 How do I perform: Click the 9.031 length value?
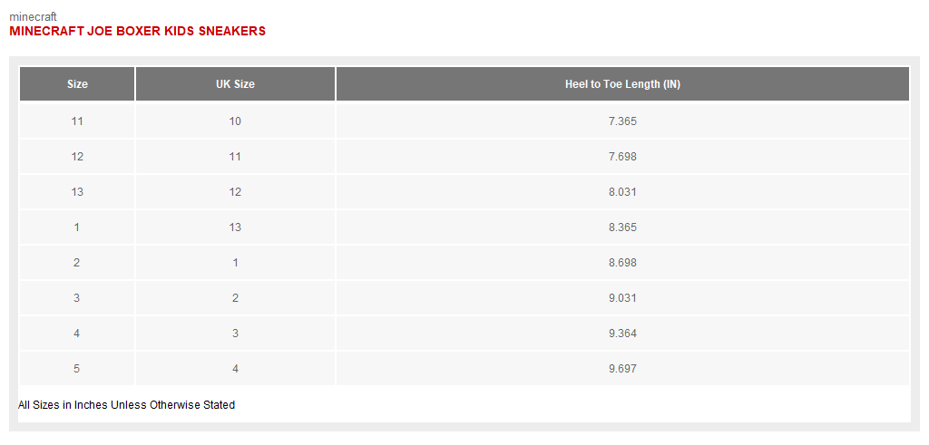(x=622, y=298)
